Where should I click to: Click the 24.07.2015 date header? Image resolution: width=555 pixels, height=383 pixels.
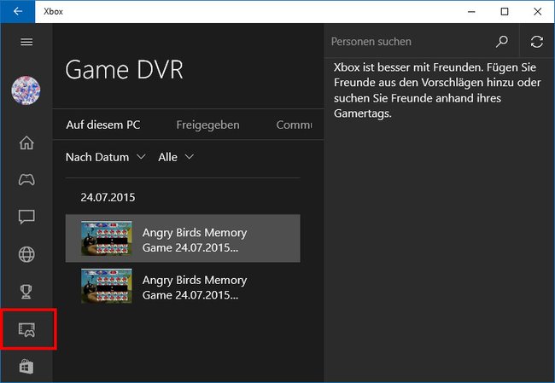click(108, 197)
